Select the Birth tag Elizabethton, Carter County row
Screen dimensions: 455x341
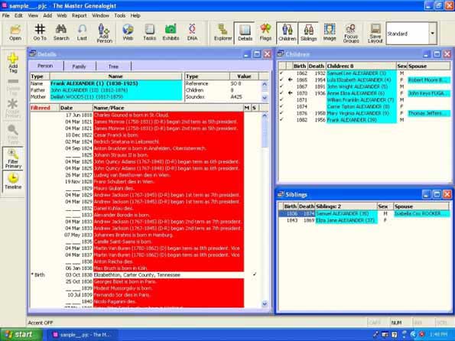(x=137, y=274)
